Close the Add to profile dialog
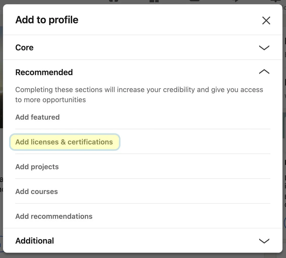286x258 pixels. click(266, 20)
